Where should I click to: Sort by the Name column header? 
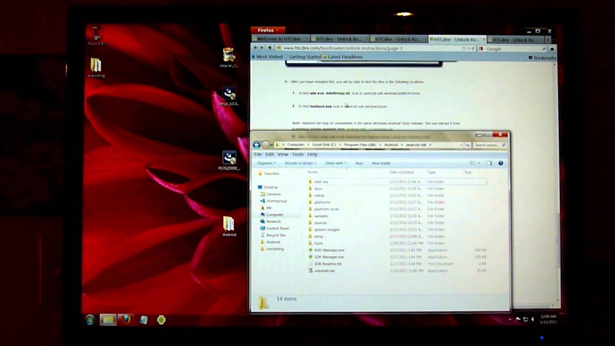point(313,172)
